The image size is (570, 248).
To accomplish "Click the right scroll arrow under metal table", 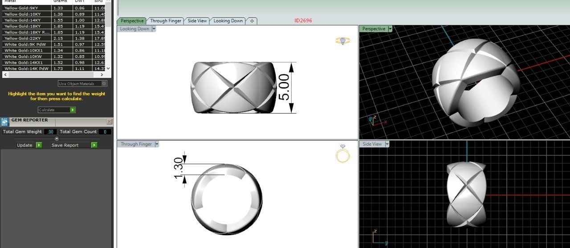I will [x=102, y=75].
